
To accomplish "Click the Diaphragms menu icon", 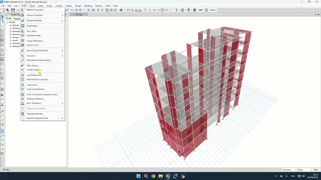I will [23, 26].
